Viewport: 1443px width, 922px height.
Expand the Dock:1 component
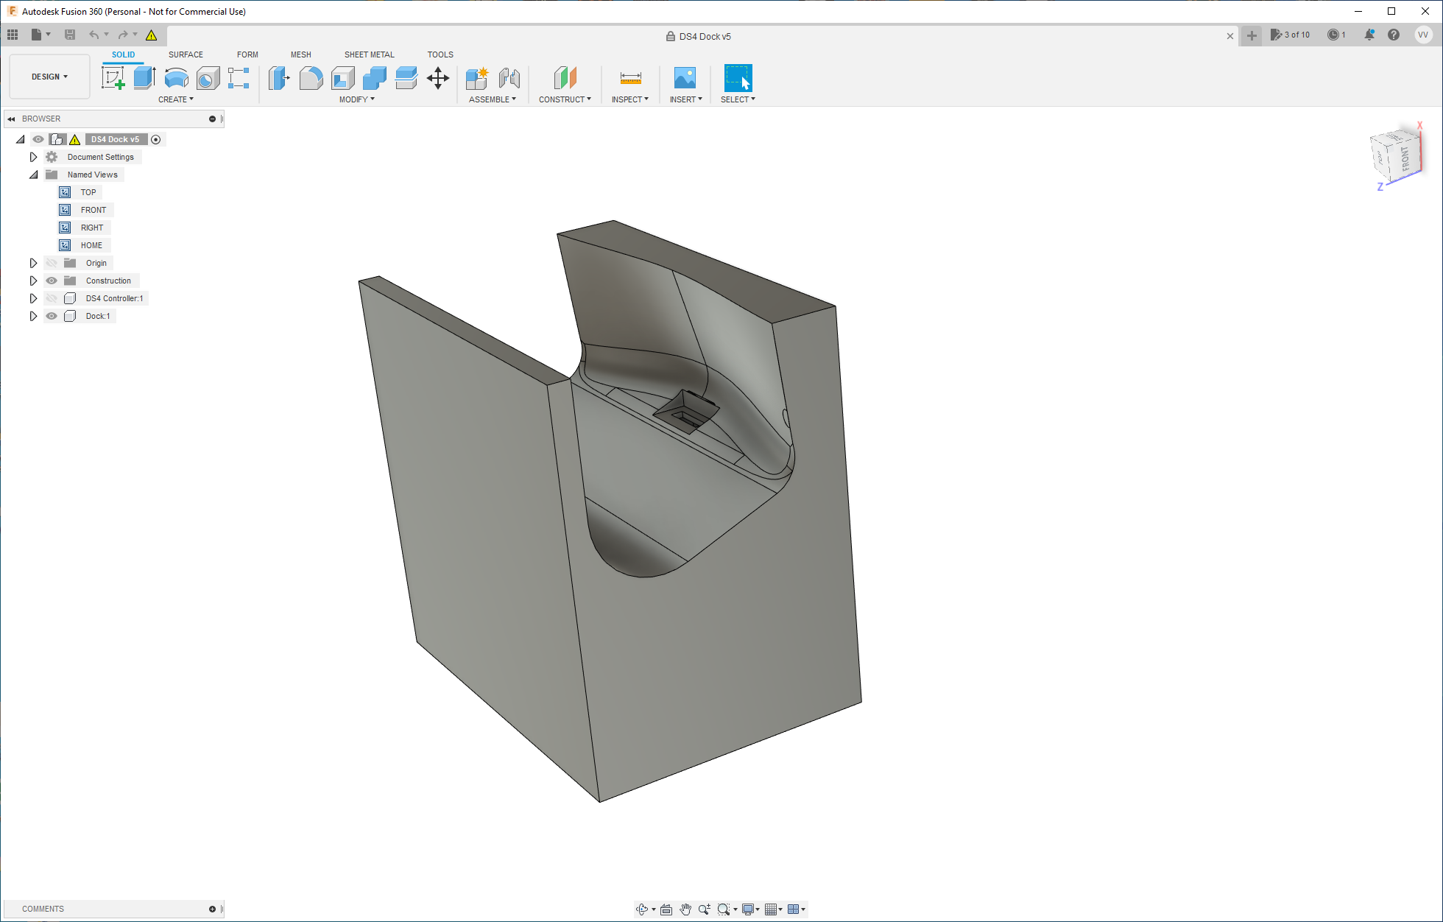(x=33, y=316)
